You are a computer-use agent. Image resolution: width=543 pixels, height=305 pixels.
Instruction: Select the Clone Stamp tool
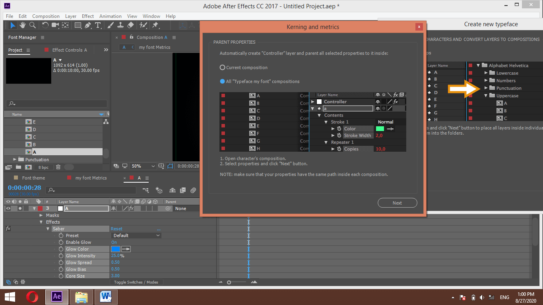pos(120,25)
